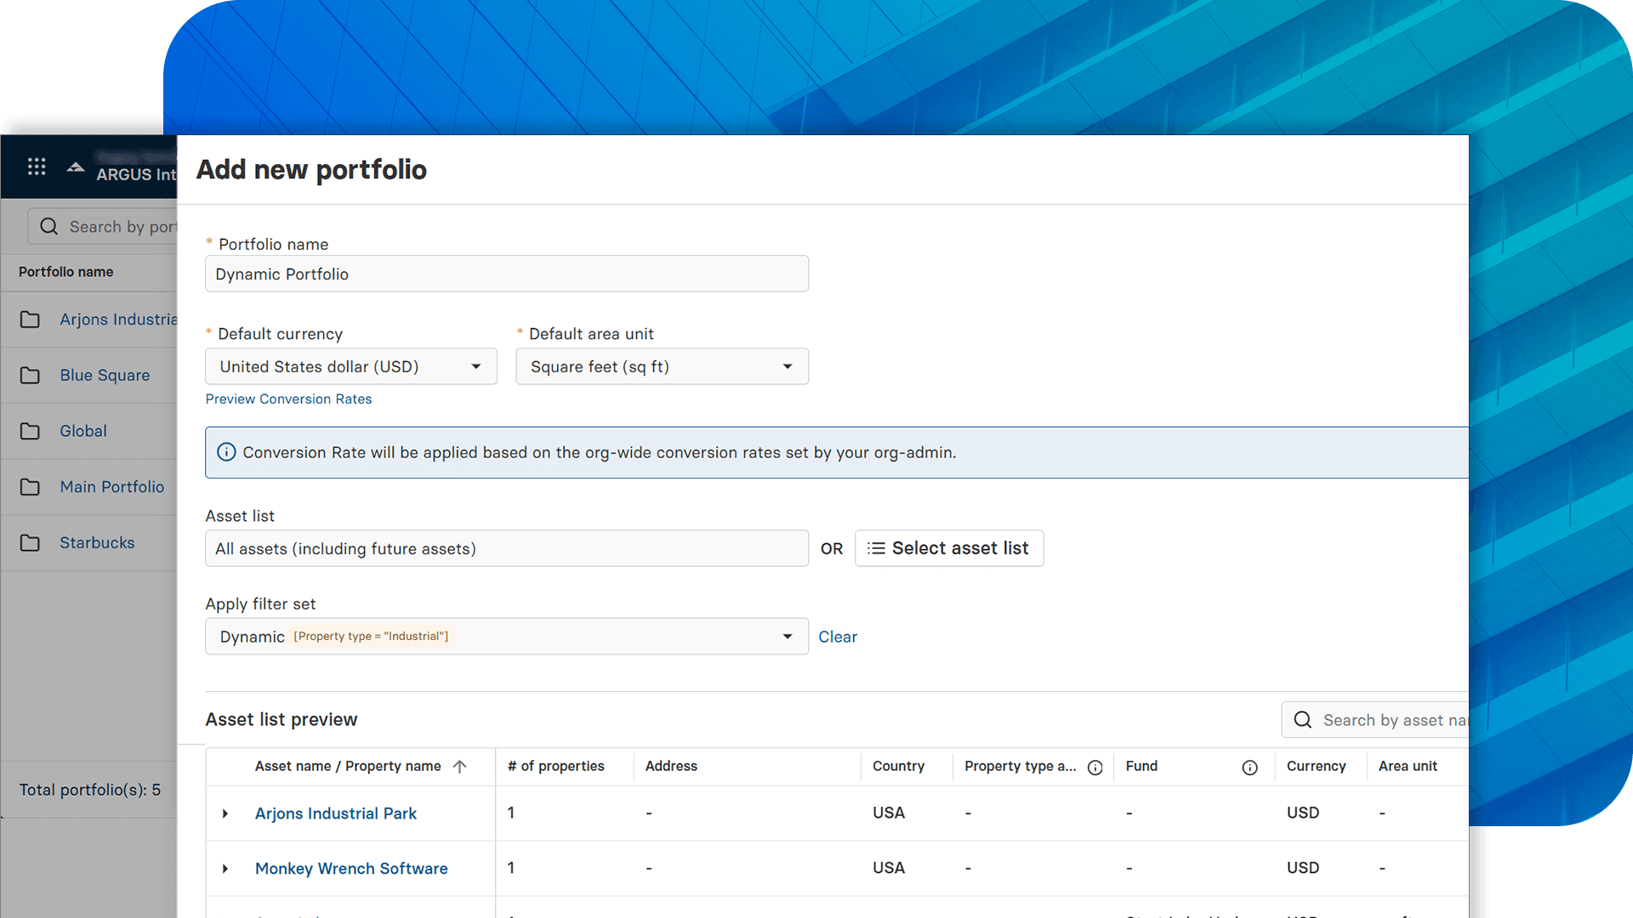Click the folder icon beside Global portfolio
The height and width of the screenshot is (918, 1633).
(x=30, y=431)
